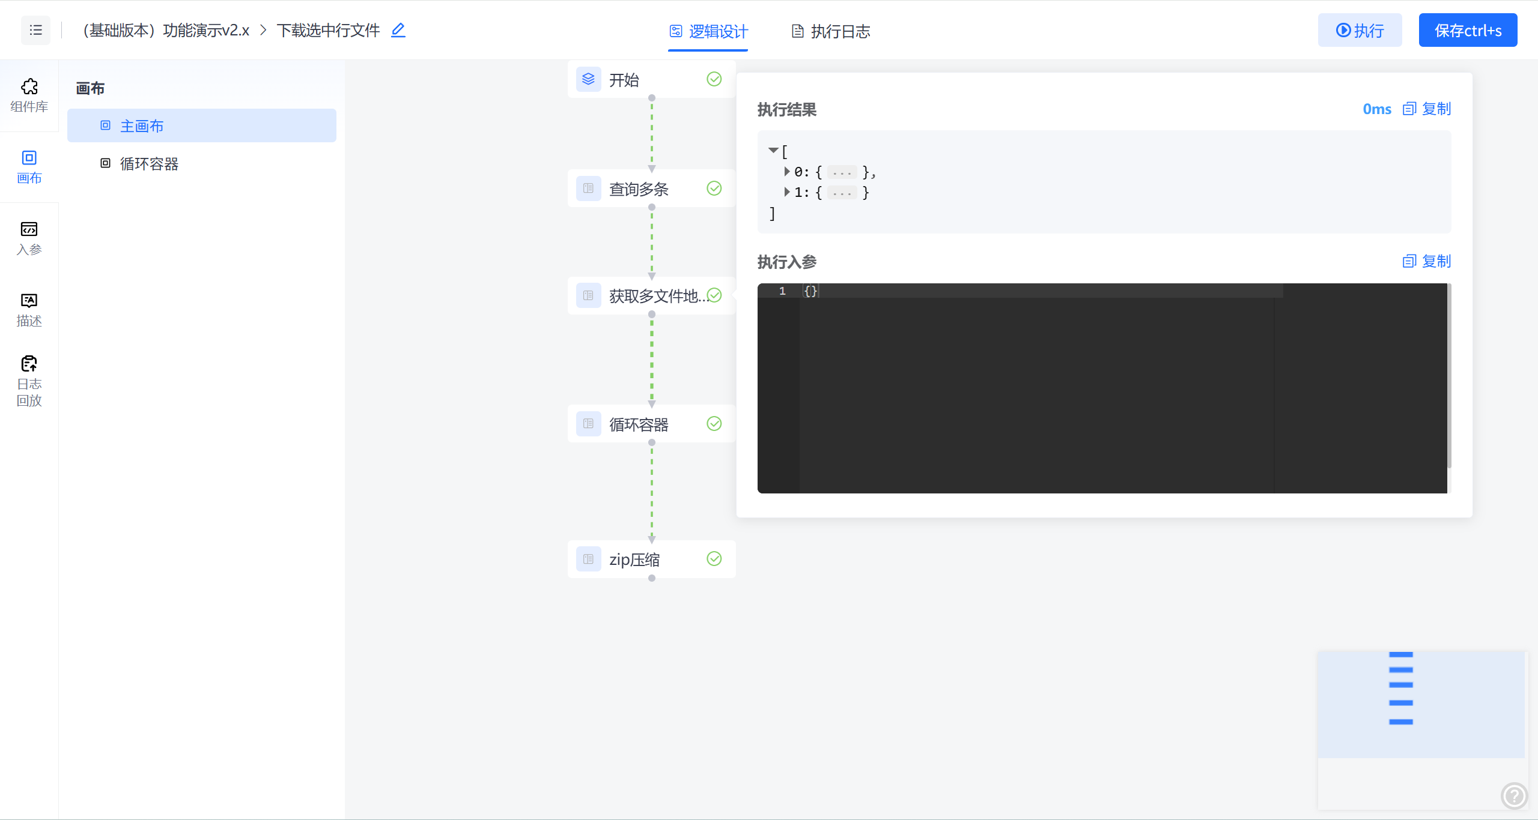
Task: Switch to the 执行日志 tab
Action: point(831,31)
